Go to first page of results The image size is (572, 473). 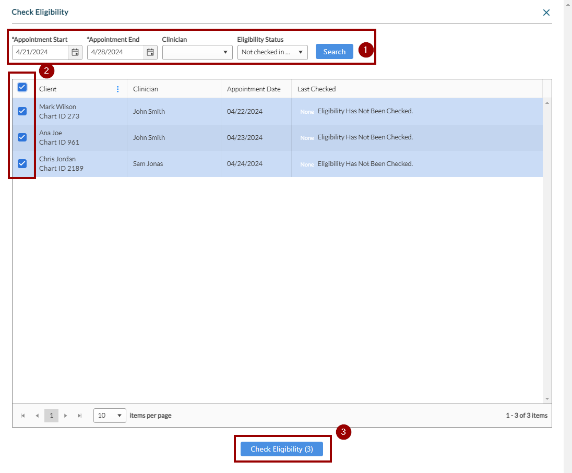(22, 416)
